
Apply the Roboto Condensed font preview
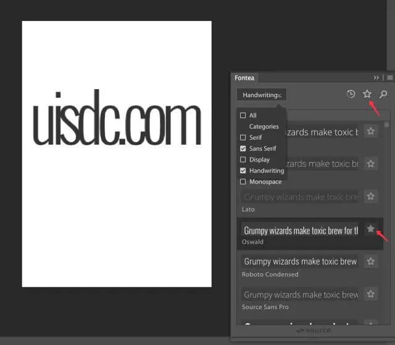(301, 262)
